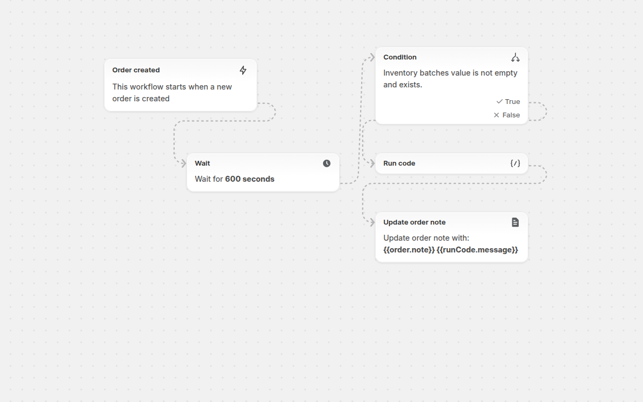643x402 pixels.
Task: Click the X icon beside False
Action: click(x=496, y=115)
